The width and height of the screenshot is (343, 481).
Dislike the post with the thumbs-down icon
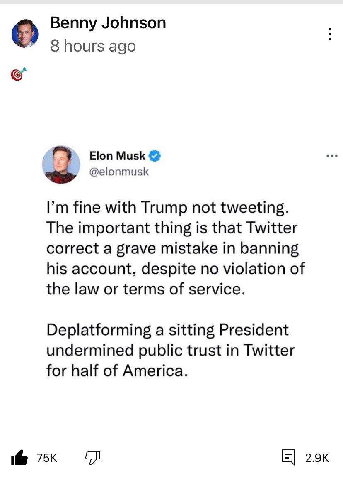click(93, 458)
